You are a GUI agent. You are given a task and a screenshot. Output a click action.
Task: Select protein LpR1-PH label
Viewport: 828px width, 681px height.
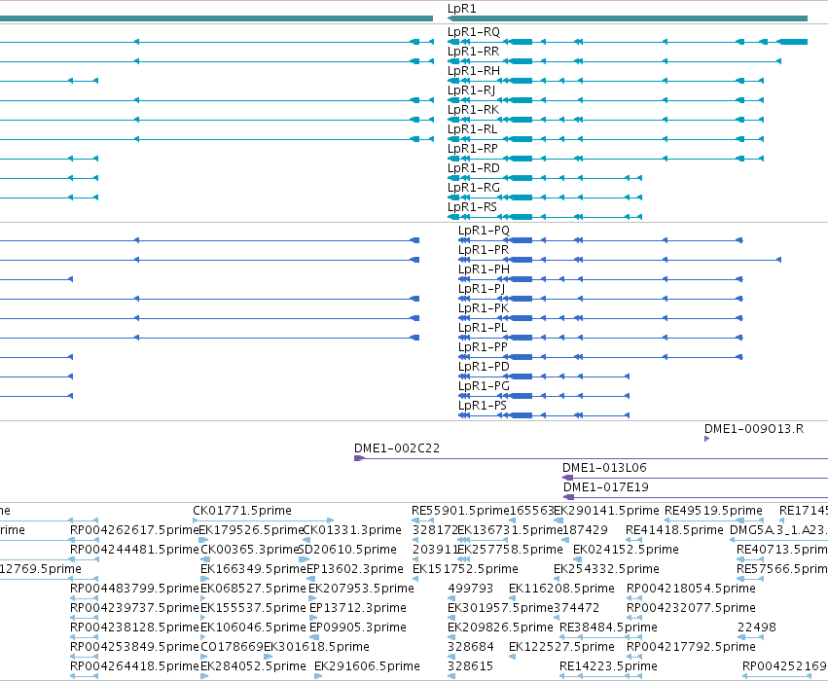(x=484, y=269)
